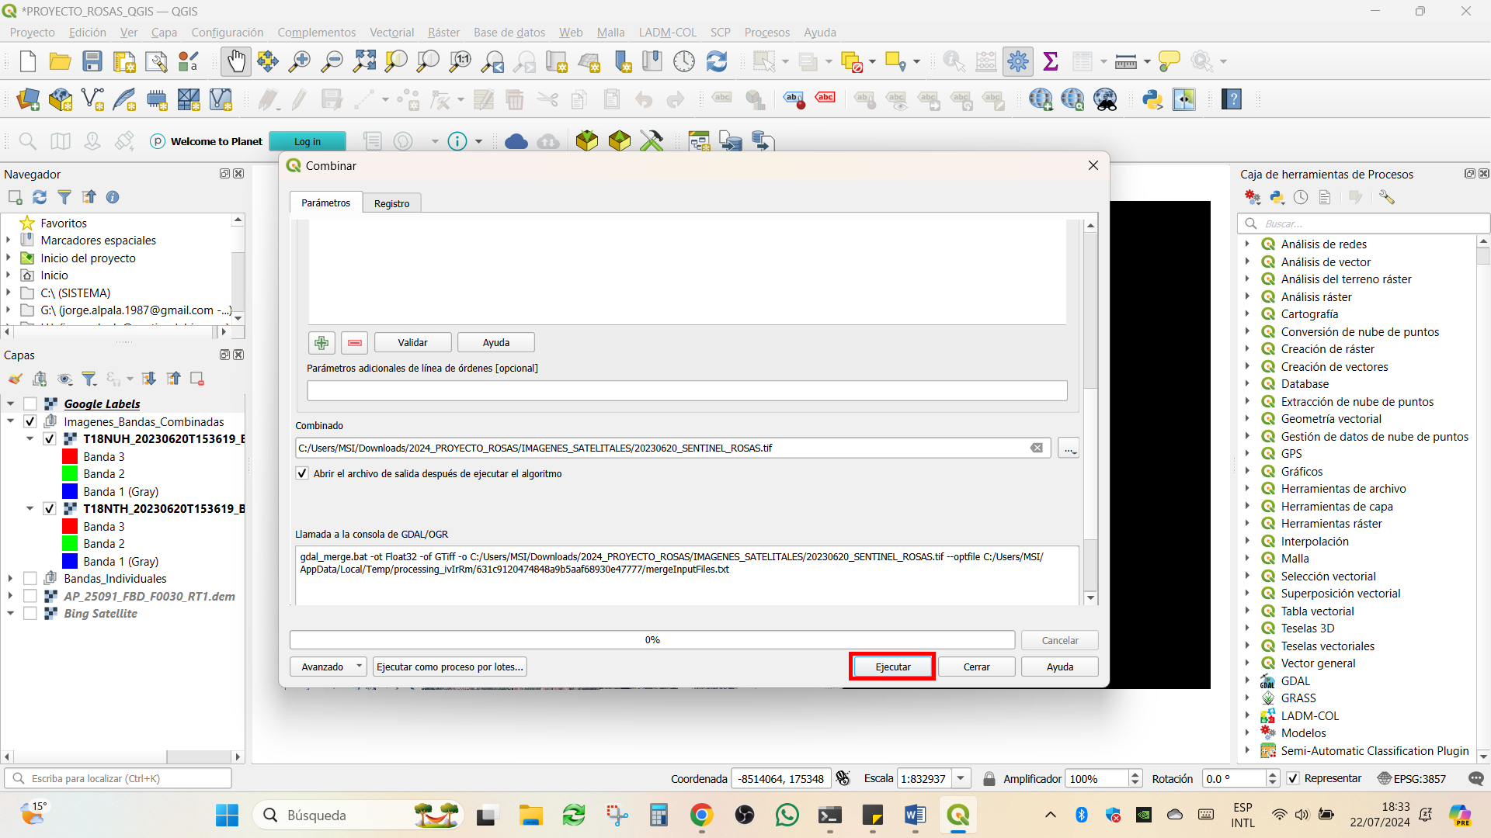Open the Field Calculator sigma icon
Image resolution: width=1491 pixels, height=838 pixels.
(1051, 61)
